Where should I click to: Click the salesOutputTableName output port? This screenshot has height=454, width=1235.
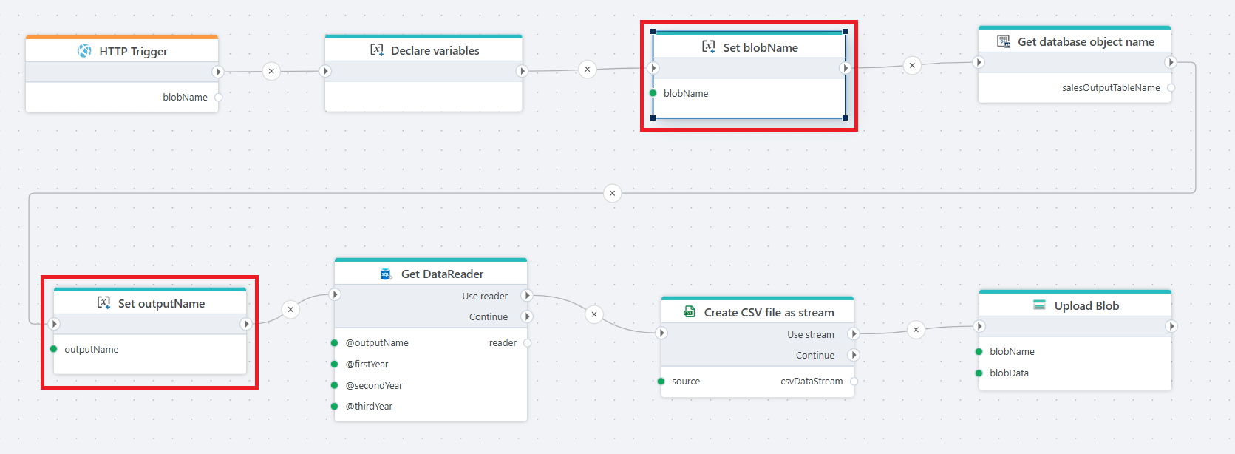point(1171,88)
